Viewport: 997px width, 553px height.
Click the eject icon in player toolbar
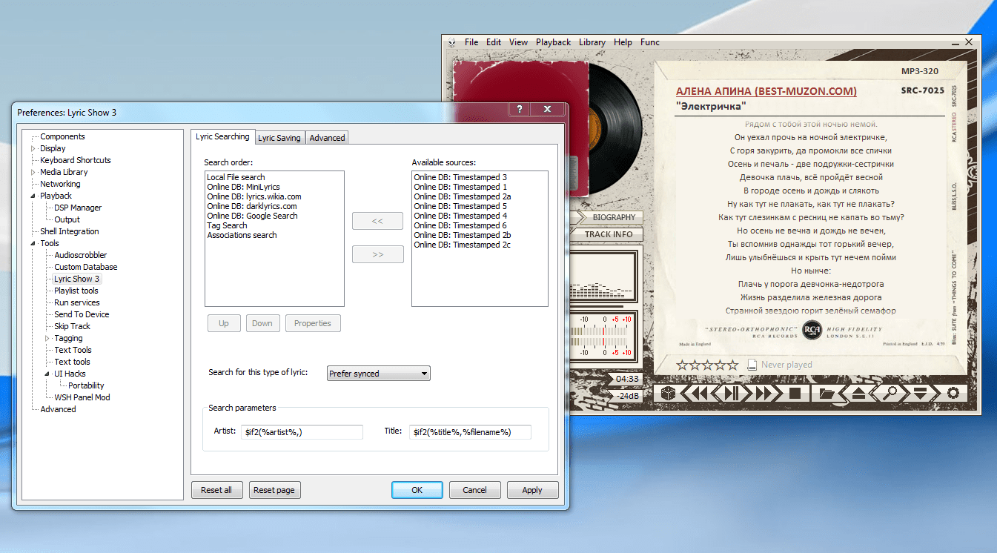(x=858, y=394)
